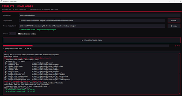Click the log line 'profile.html'
The image size is (182, 96).
click(13, 71)
